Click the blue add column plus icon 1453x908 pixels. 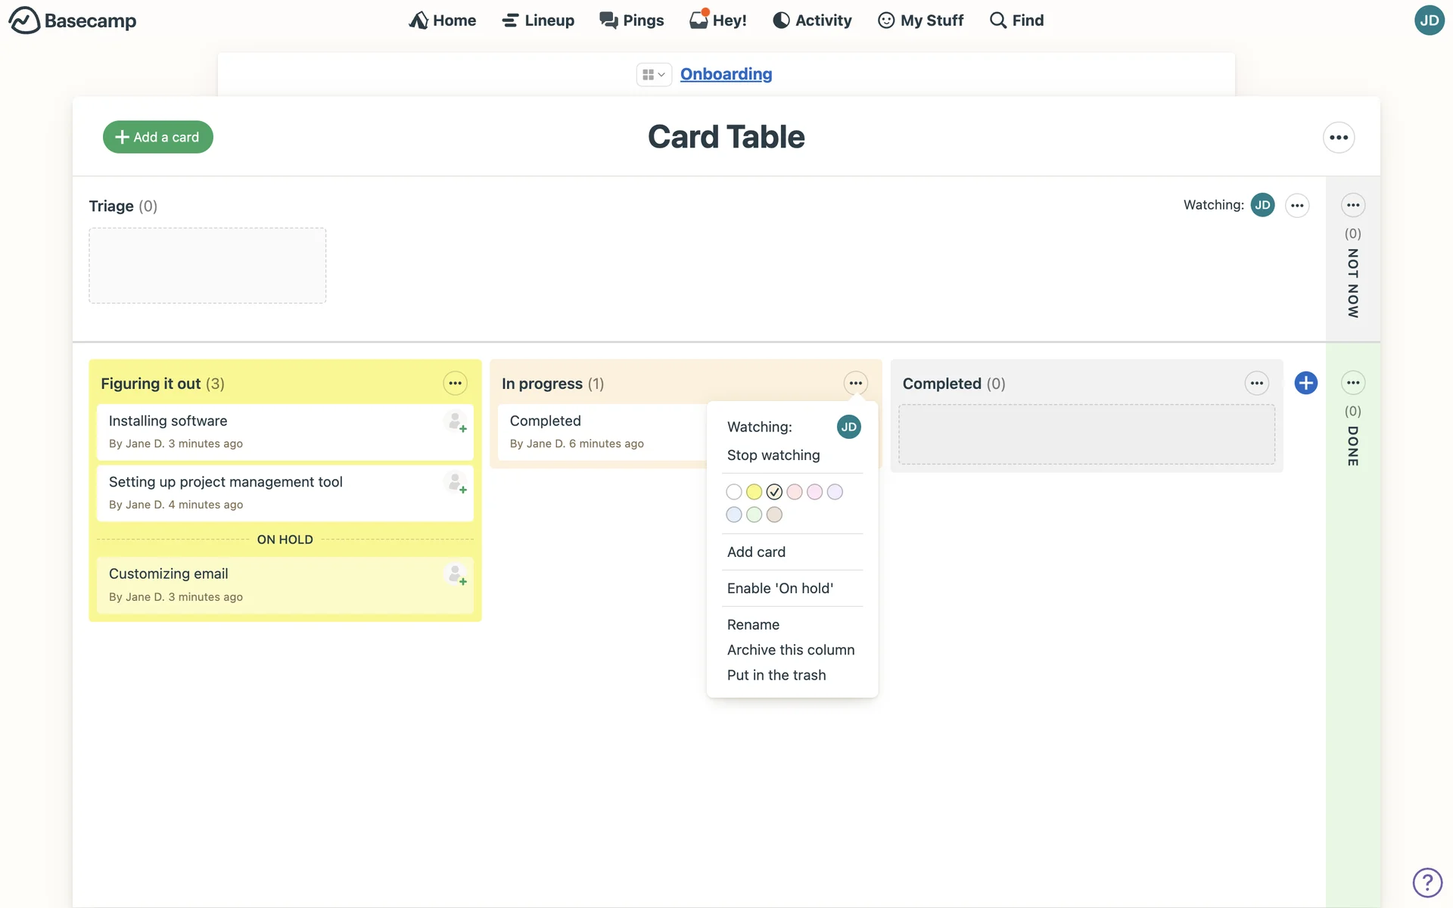1305,383
